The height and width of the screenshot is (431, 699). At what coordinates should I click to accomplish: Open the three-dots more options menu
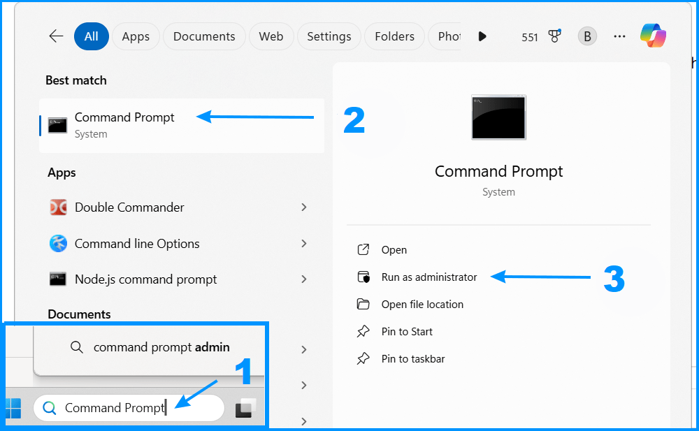pos(619,36)
